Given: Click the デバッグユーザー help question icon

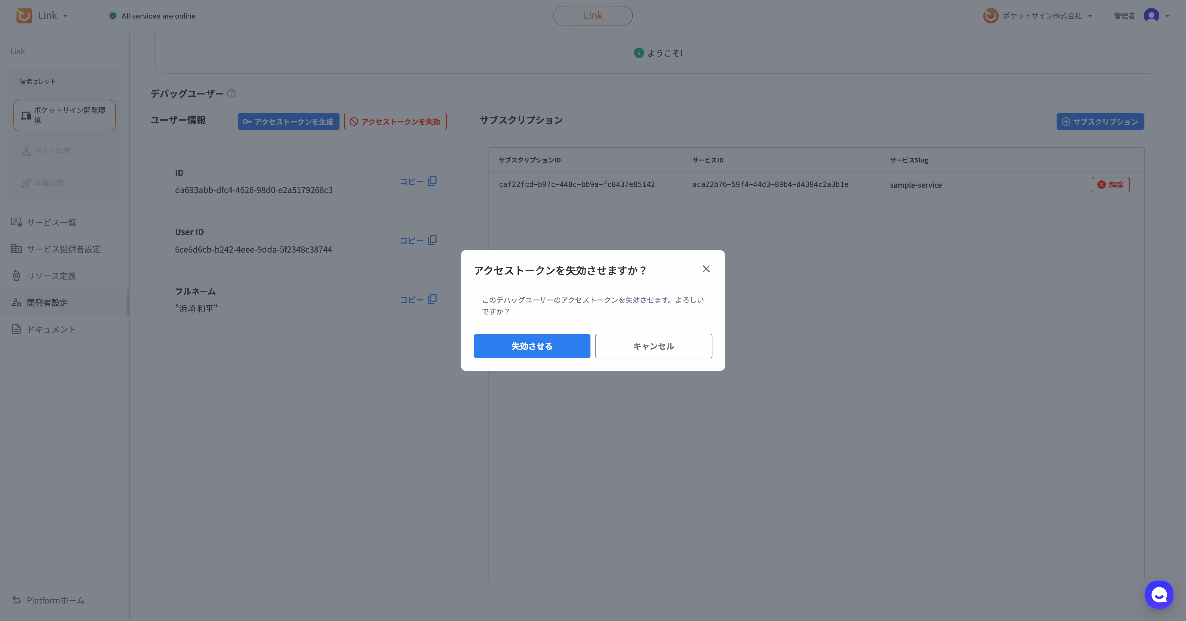Looking at the screenshot, I should (x=232, y=93).
